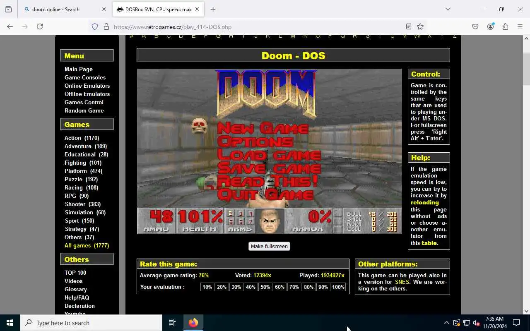
Task: Click the page vertical scrollbar thumb
Action: point(526,70)
